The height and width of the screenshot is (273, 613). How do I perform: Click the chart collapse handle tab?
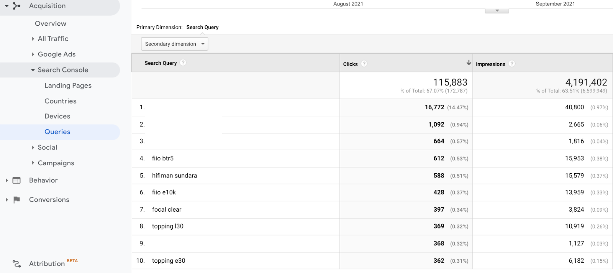tap(497, 11)
